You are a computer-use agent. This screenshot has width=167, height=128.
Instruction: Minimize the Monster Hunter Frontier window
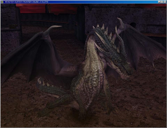pyautogui.click(x=159, y=2)
